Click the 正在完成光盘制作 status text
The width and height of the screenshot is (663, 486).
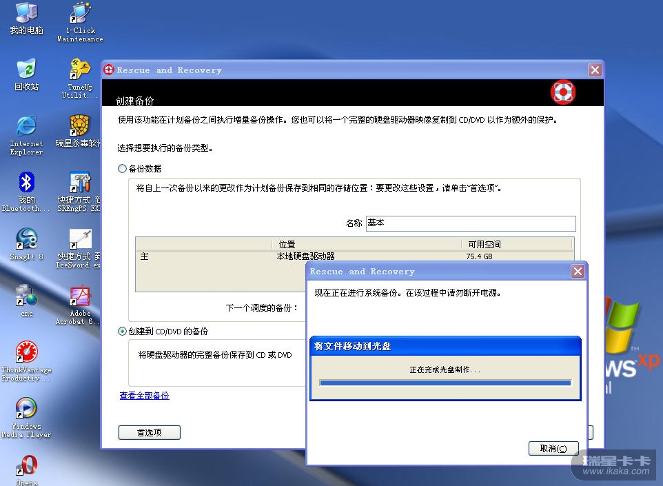click(x=445, y=369)
